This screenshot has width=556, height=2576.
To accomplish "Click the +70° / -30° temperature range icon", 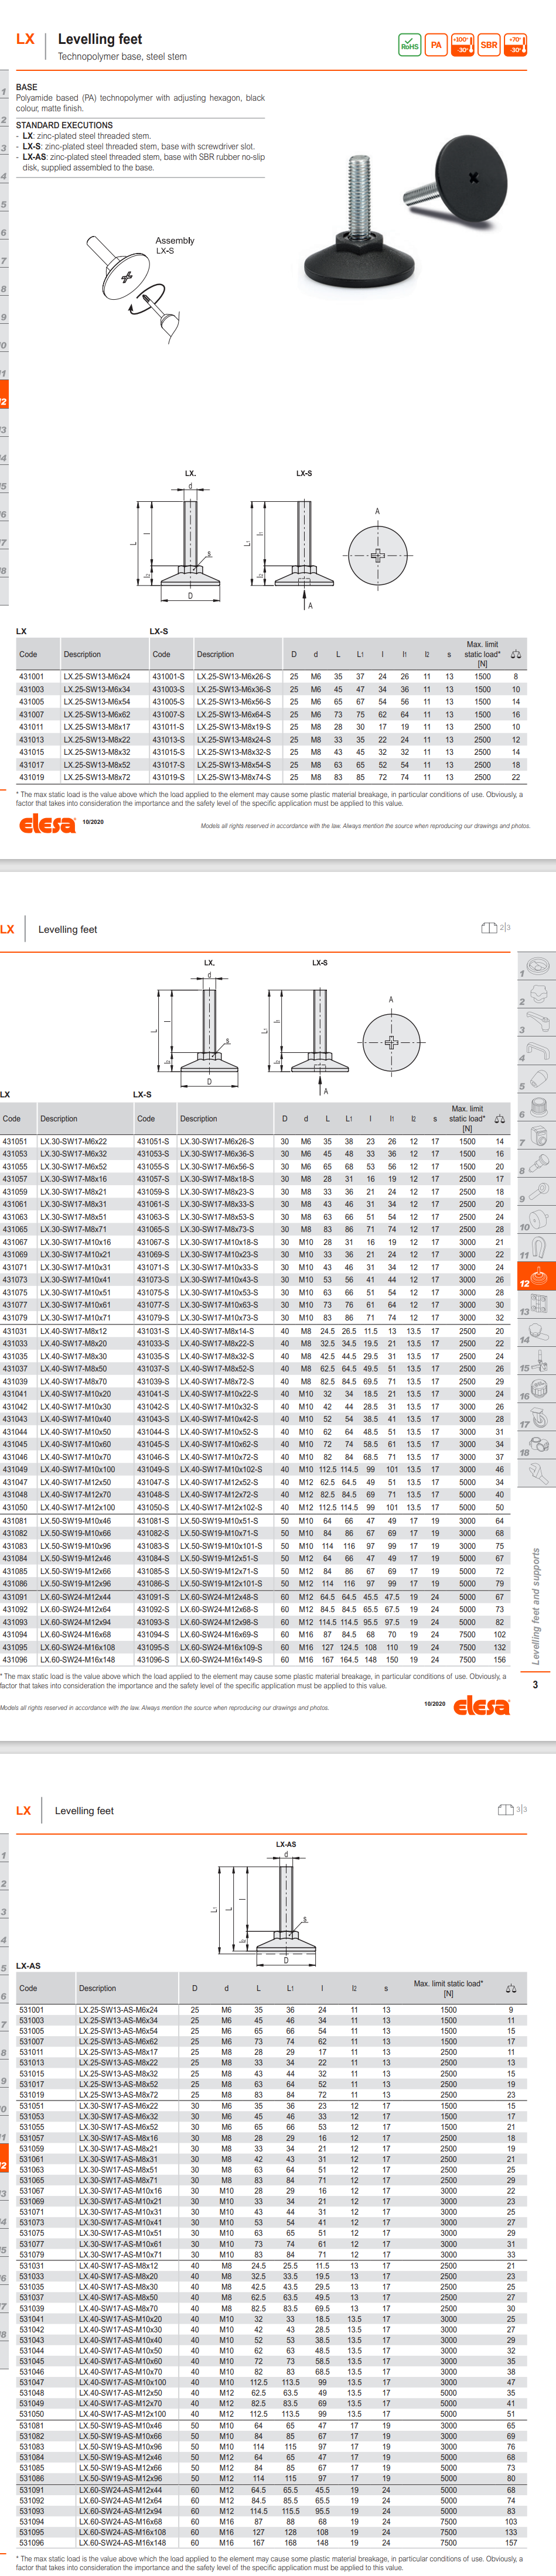I will [x=515, y=45].
